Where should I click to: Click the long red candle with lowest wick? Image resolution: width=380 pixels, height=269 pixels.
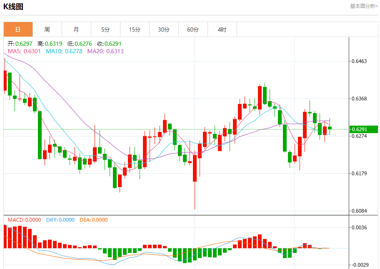pyautogui.click(x=195, y=168)
